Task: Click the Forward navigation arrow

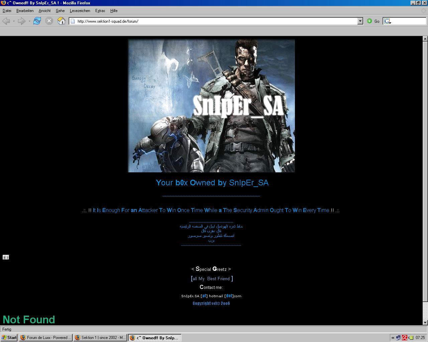Action: click(22, 21)
